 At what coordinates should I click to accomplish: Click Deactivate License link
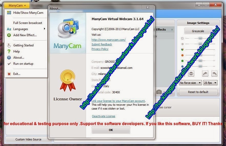(104, 116)
